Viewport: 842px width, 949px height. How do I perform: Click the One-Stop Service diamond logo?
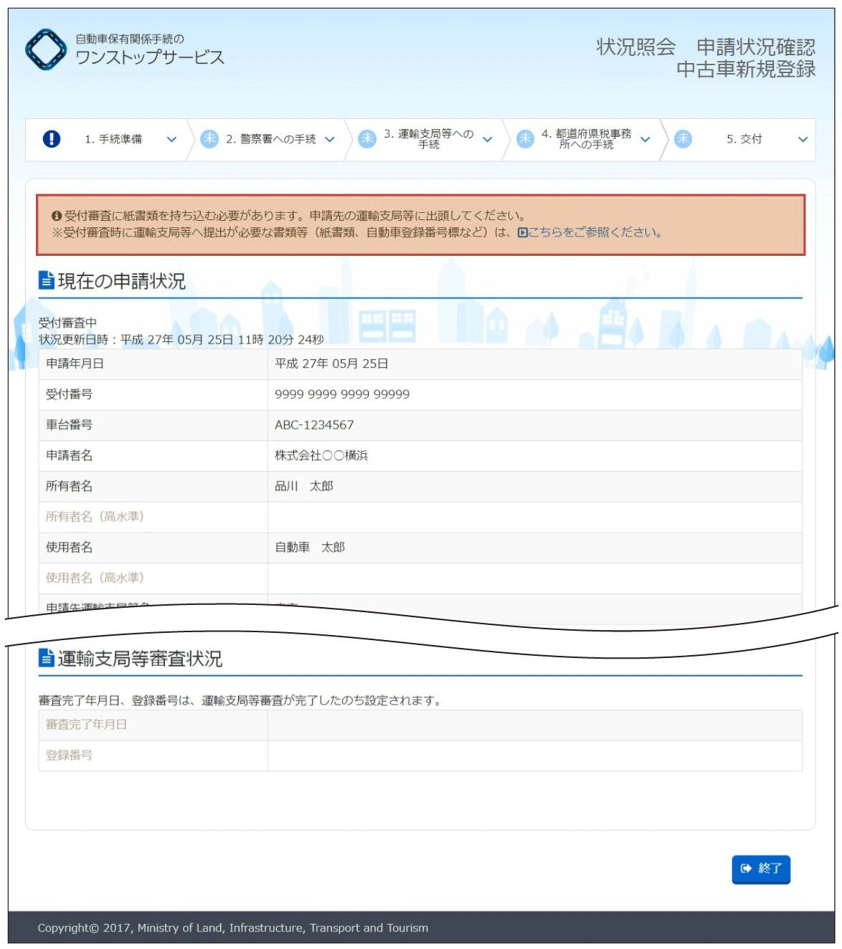click(x=46, y=49)
